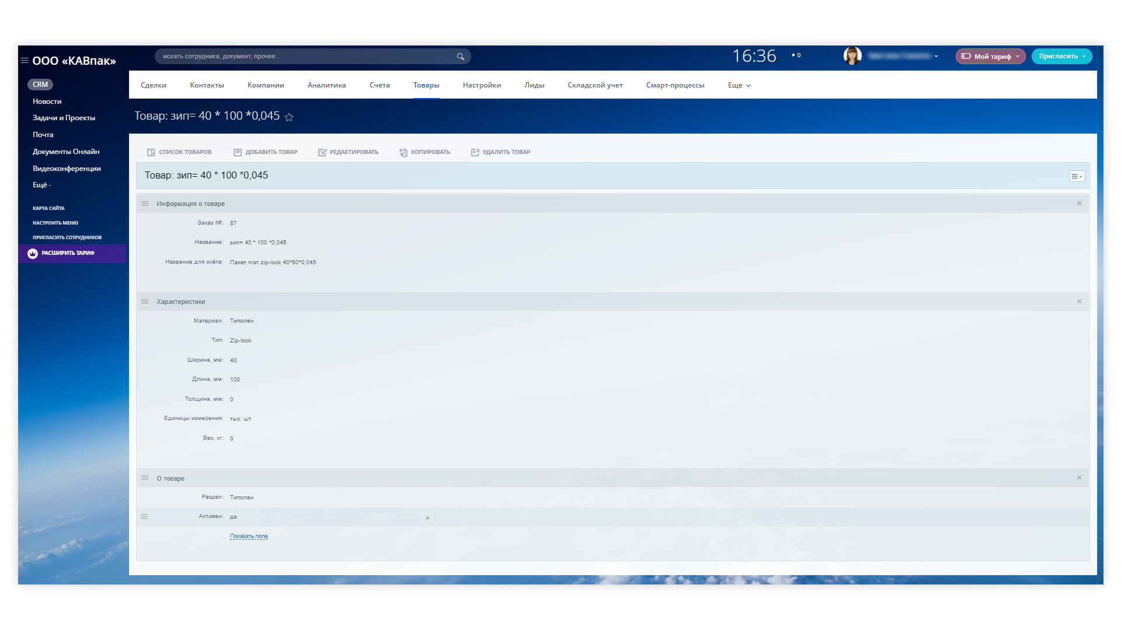
Task: Click the Редактировать edit icon button
Action: click(322, 152)
